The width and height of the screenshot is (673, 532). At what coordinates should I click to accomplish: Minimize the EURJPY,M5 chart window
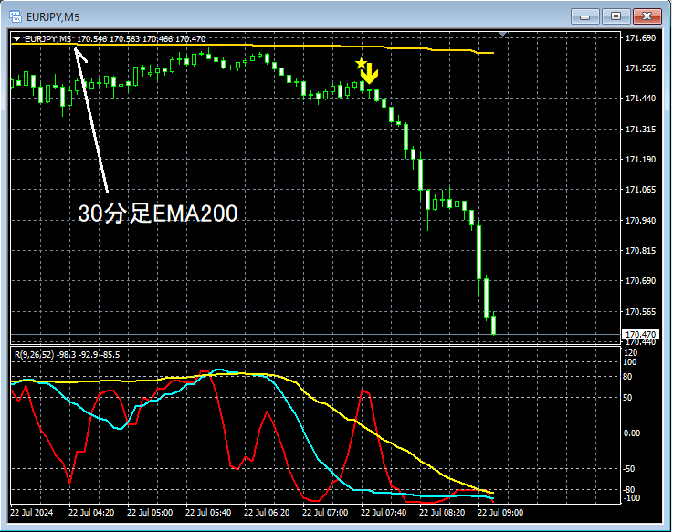pyautogui.click(x=584, y=16)
